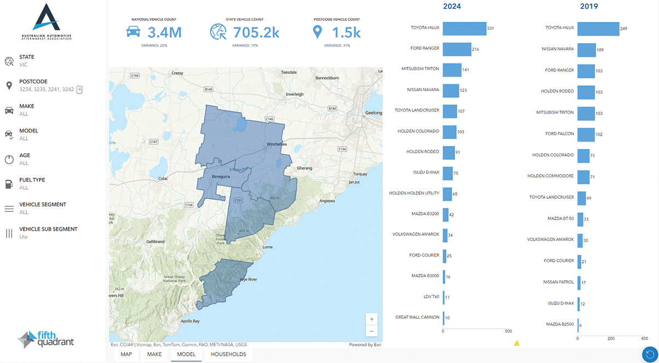
Task: Click the MAZDA B2500 label in 2019 chart
Action: 559,325
